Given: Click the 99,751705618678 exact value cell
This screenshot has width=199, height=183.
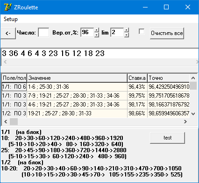Looking at the screenshot, I should pos(168,96).
